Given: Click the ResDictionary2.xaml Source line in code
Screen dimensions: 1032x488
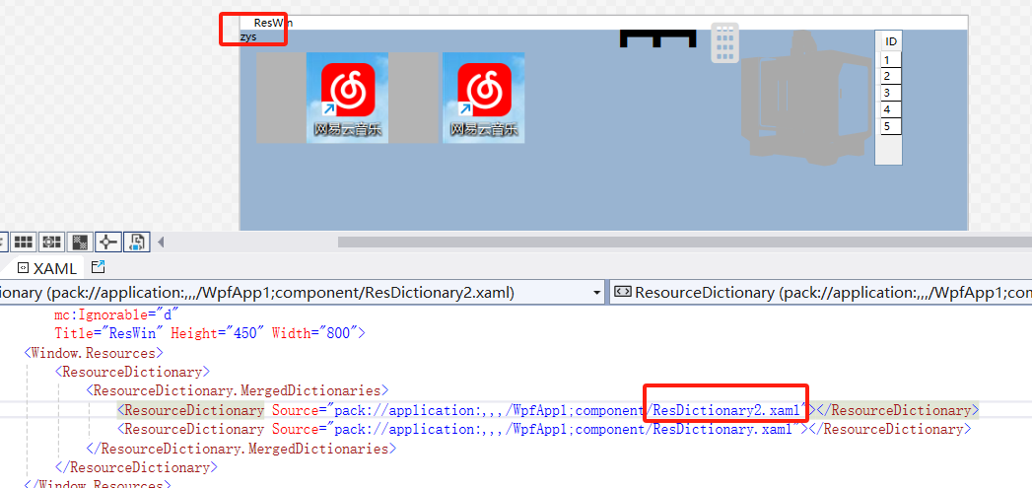Looking at the screenshot, I should 548,410.
